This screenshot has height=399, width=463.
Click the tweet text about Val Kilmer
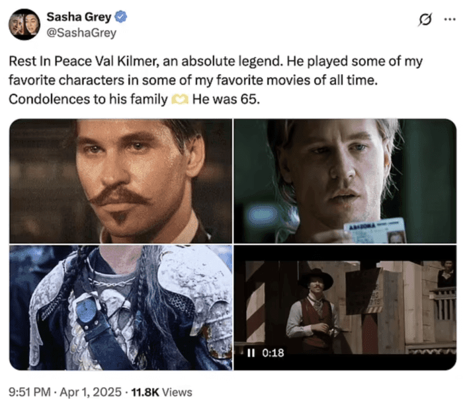[x=216, y=80]
